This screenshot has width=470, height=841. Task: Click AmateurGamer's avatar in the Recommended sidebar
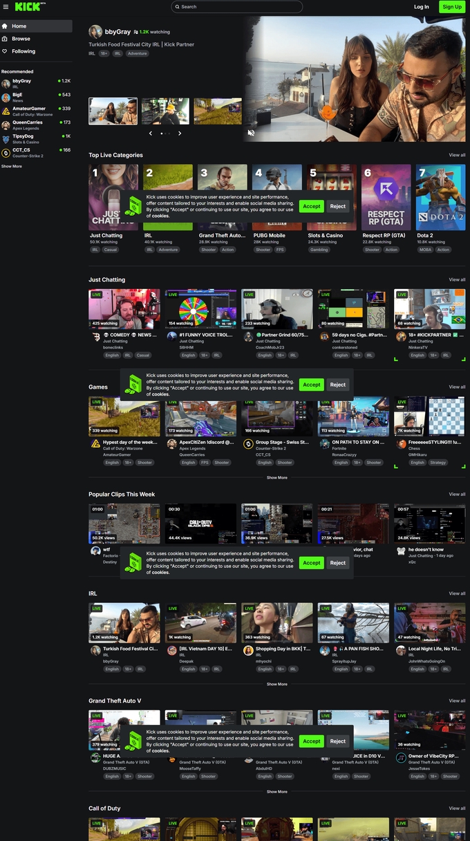[6, 111]
